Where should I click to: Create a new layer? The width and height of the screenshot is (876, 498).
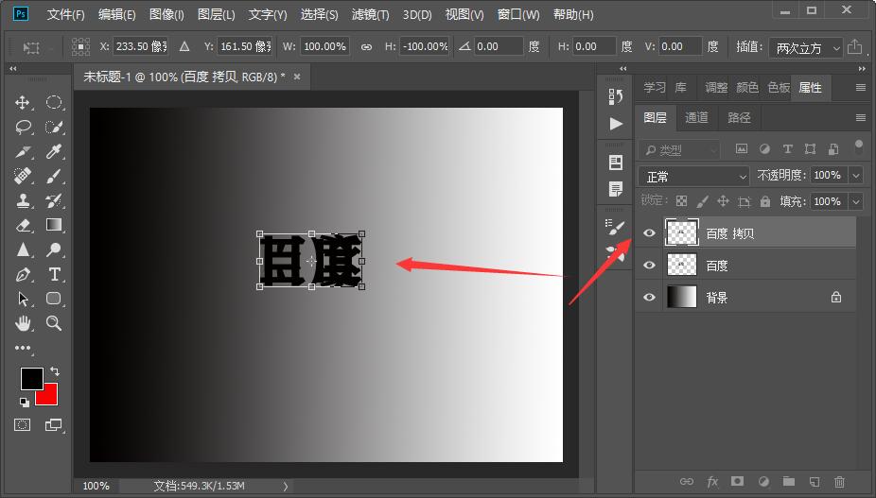[x=815, y=481]
